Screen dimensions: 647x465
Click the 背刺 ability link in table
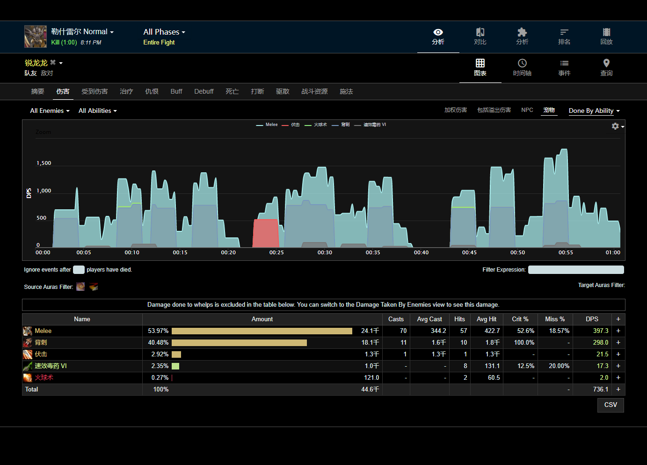tap(41, 342)
